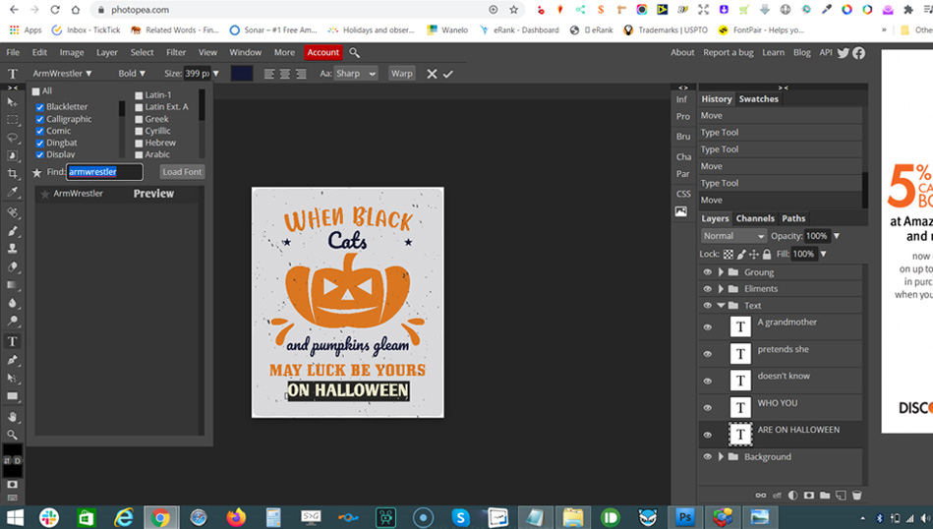This screenshot has height=529, width=933.
Task: Uncheck the Blackletter font category
Action: (40, 107)
